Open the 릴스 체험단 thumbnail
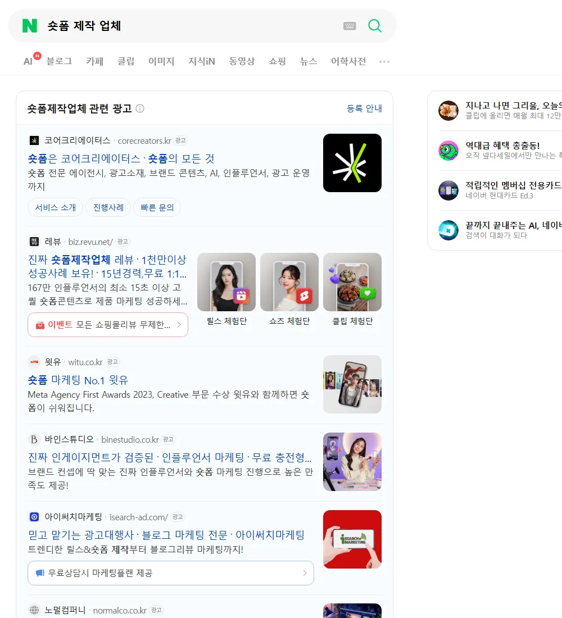562x618 pixels. pyautogui.click(x=226, y=282)
